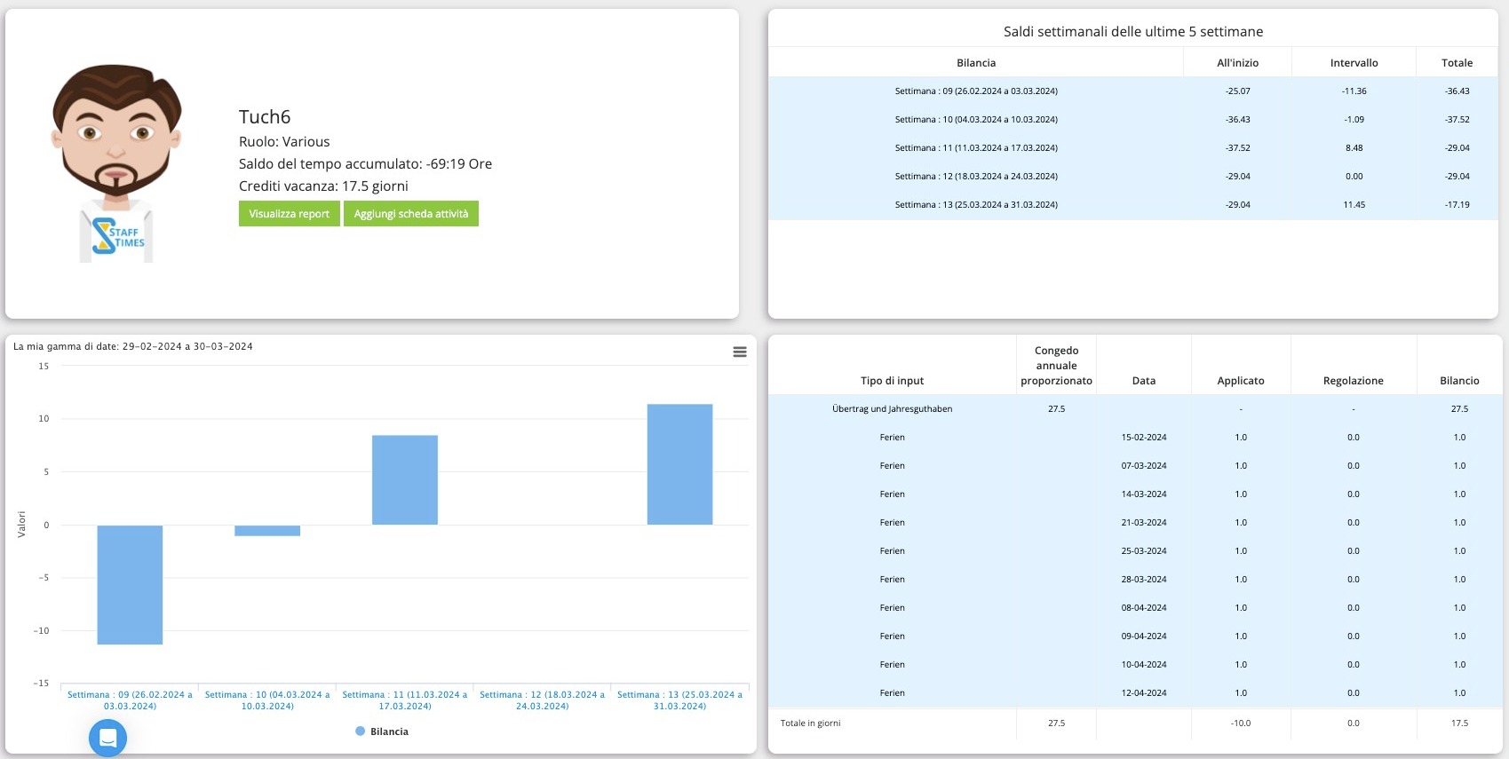Click the -10.0 applied total value

point(1240,723)
